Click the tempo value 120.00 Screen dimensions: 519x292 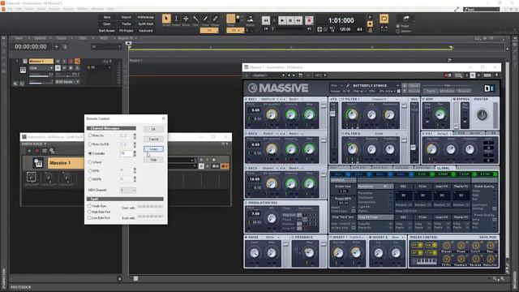point(345,29)
